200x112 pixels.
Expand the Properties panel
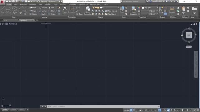click(143, 17)
